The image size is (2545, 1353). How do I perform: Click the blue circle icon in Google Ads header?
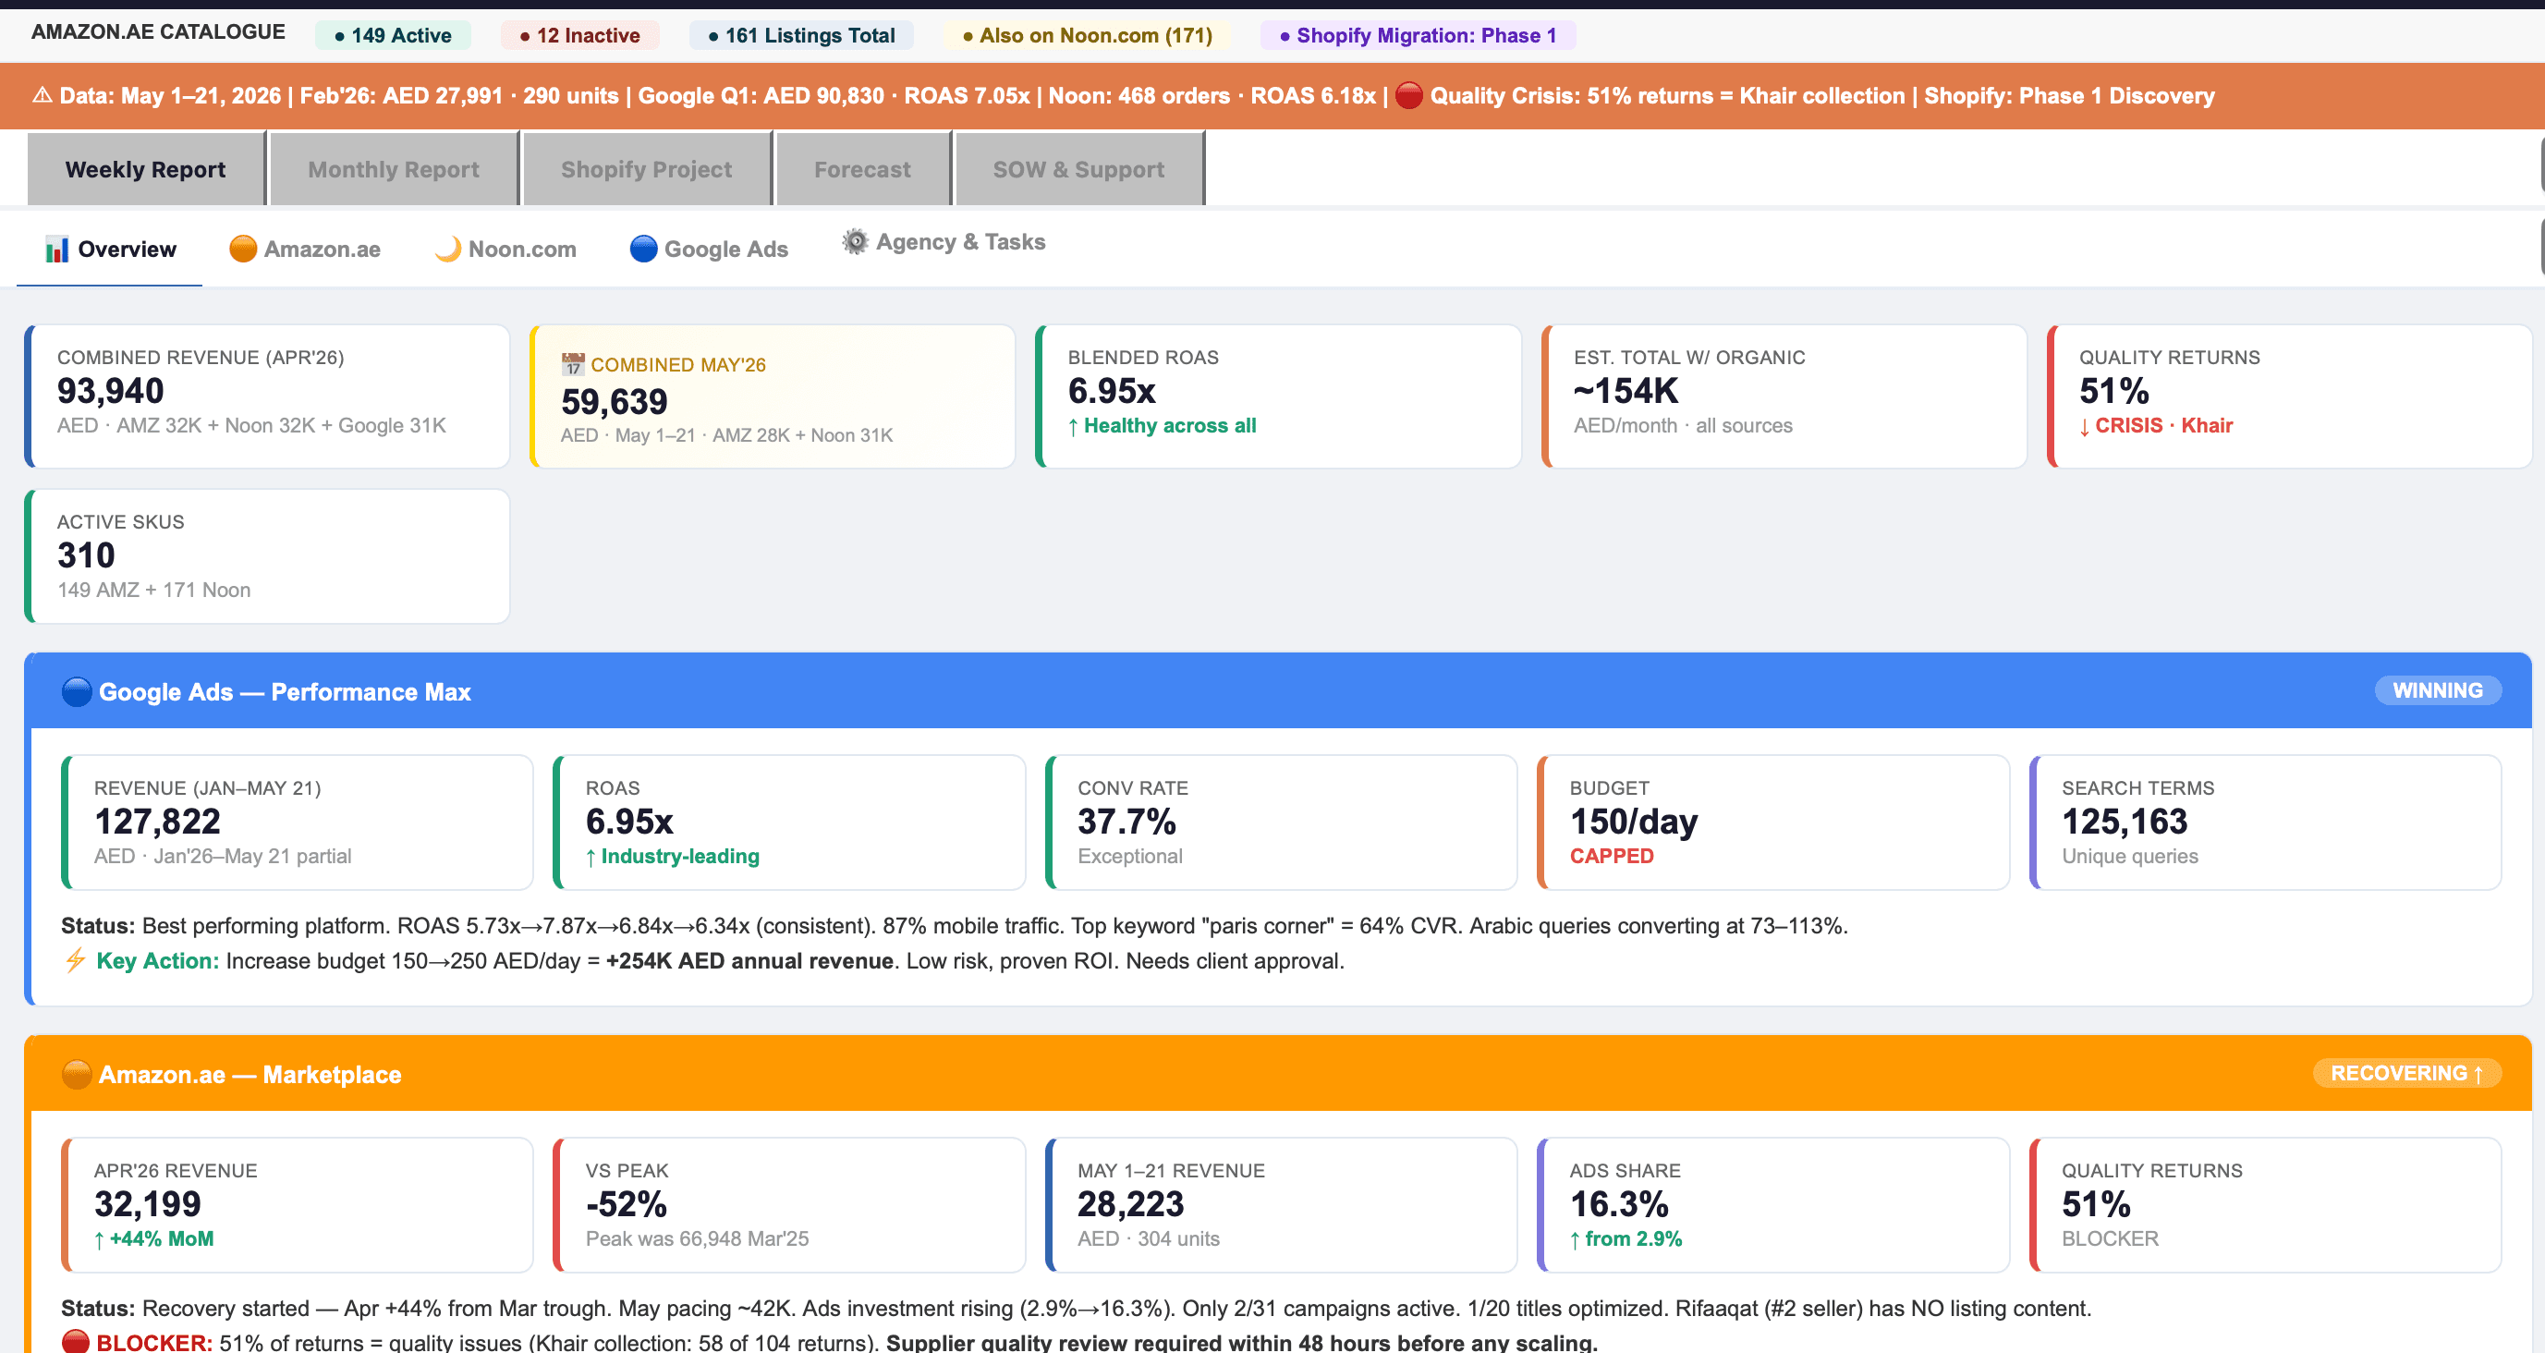pos(76,692)
